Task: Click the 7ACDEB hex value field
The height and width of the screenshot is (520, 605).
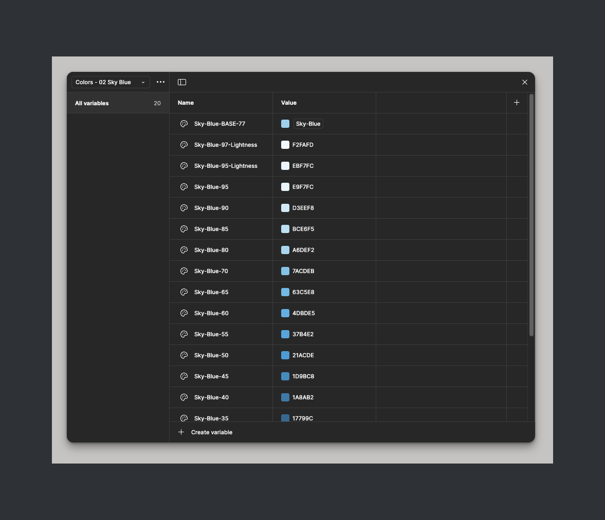Action: (303, 271)
